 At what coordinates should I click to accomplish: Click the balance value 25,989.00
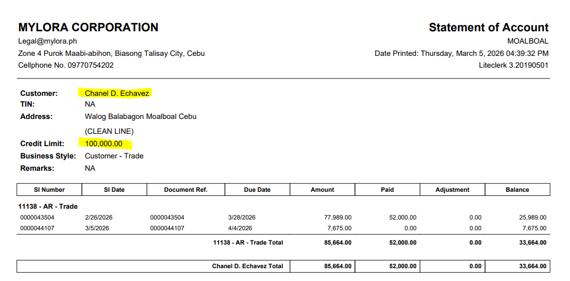tap(532, 217)
